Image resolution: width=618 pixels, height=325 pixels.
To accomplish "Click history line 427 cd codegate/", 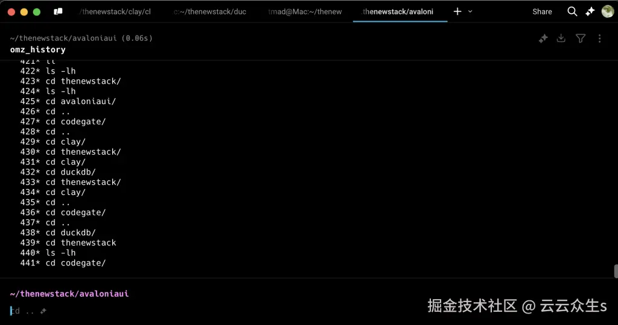I will click(x=63, y=122).
